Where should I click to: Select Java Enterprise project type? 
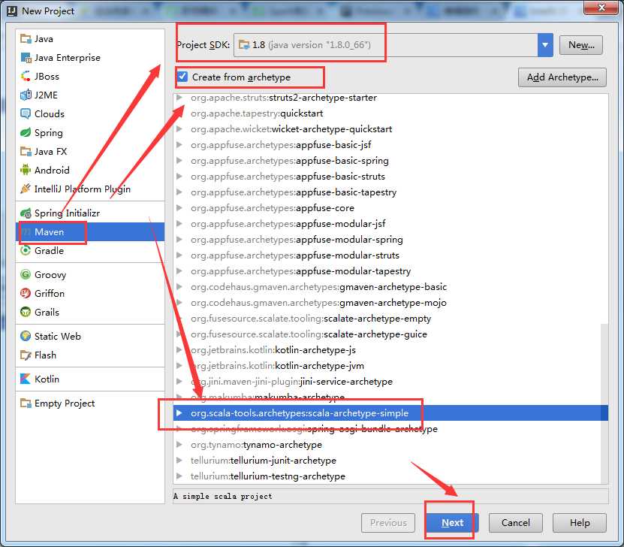[x=90, y=58]
